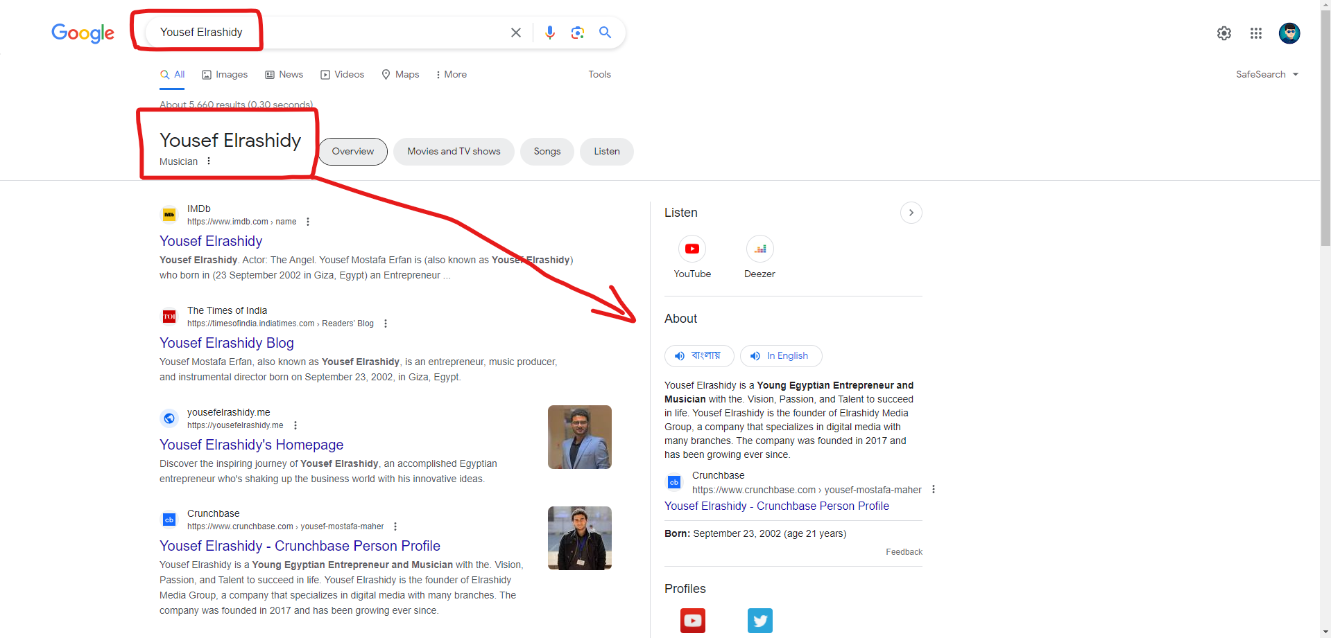The width and height of the screenshot is (1331, 638).
Task: Open options menu for left Crunchbase result
Action: tap(395, 526)
